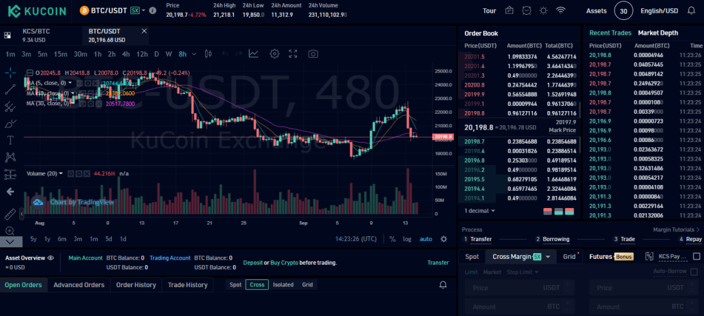This screenshot has width=704, height=316.
Task: Select the ruler measure tool
Action: point(10,215)
